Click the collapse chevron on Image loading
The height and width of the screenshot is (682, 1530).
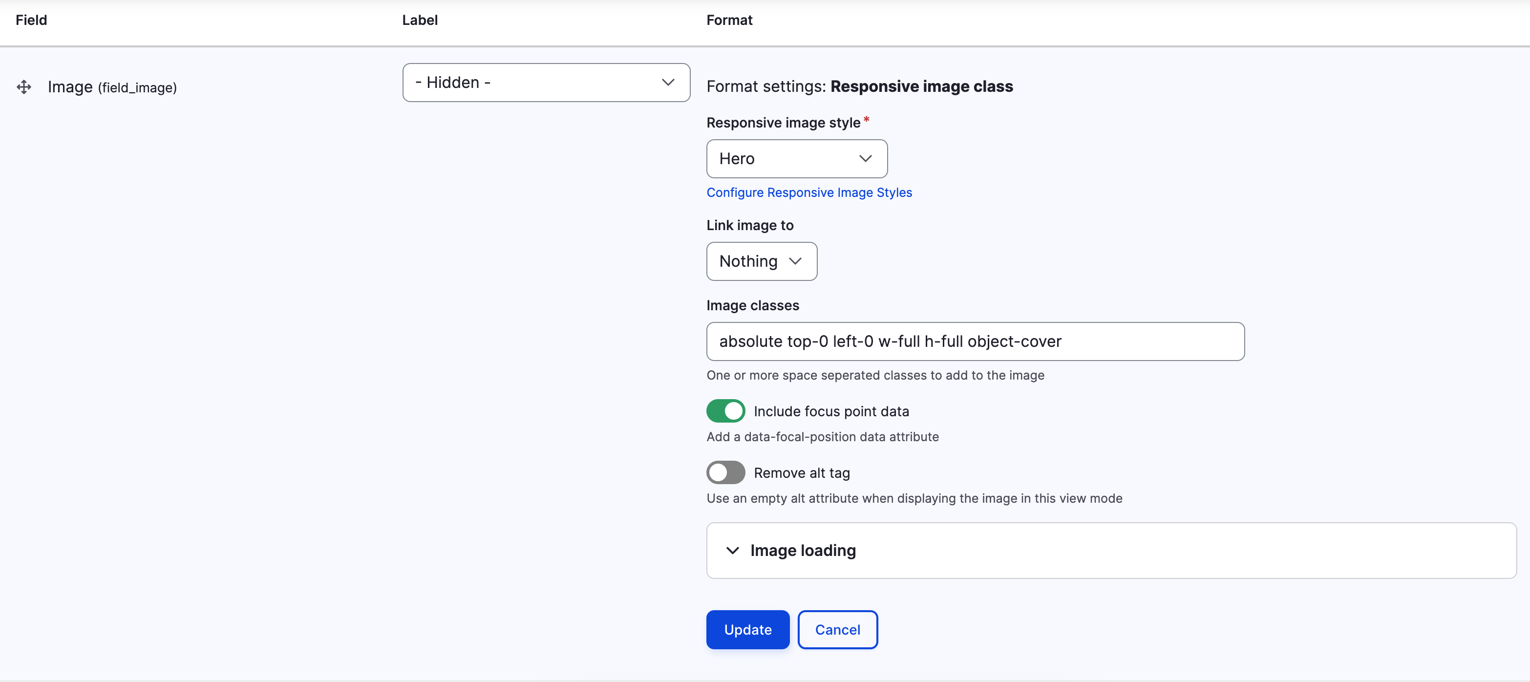click(732, 550)
